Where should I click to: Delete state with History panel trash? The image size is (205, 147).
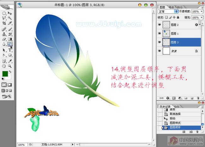point(197,132)
